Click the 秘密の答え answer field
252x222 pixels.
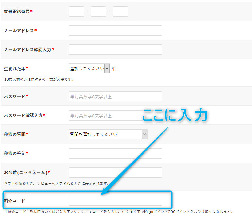coord(115,153)
